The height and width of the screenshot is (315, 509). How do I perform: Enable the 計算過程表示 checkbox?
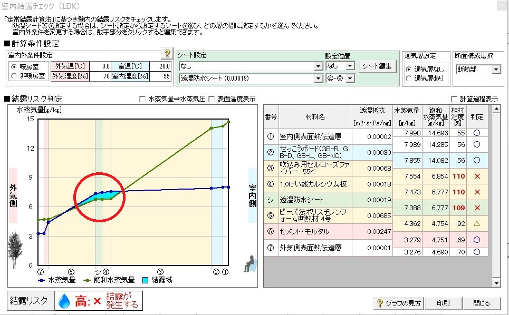pos(454,99)
